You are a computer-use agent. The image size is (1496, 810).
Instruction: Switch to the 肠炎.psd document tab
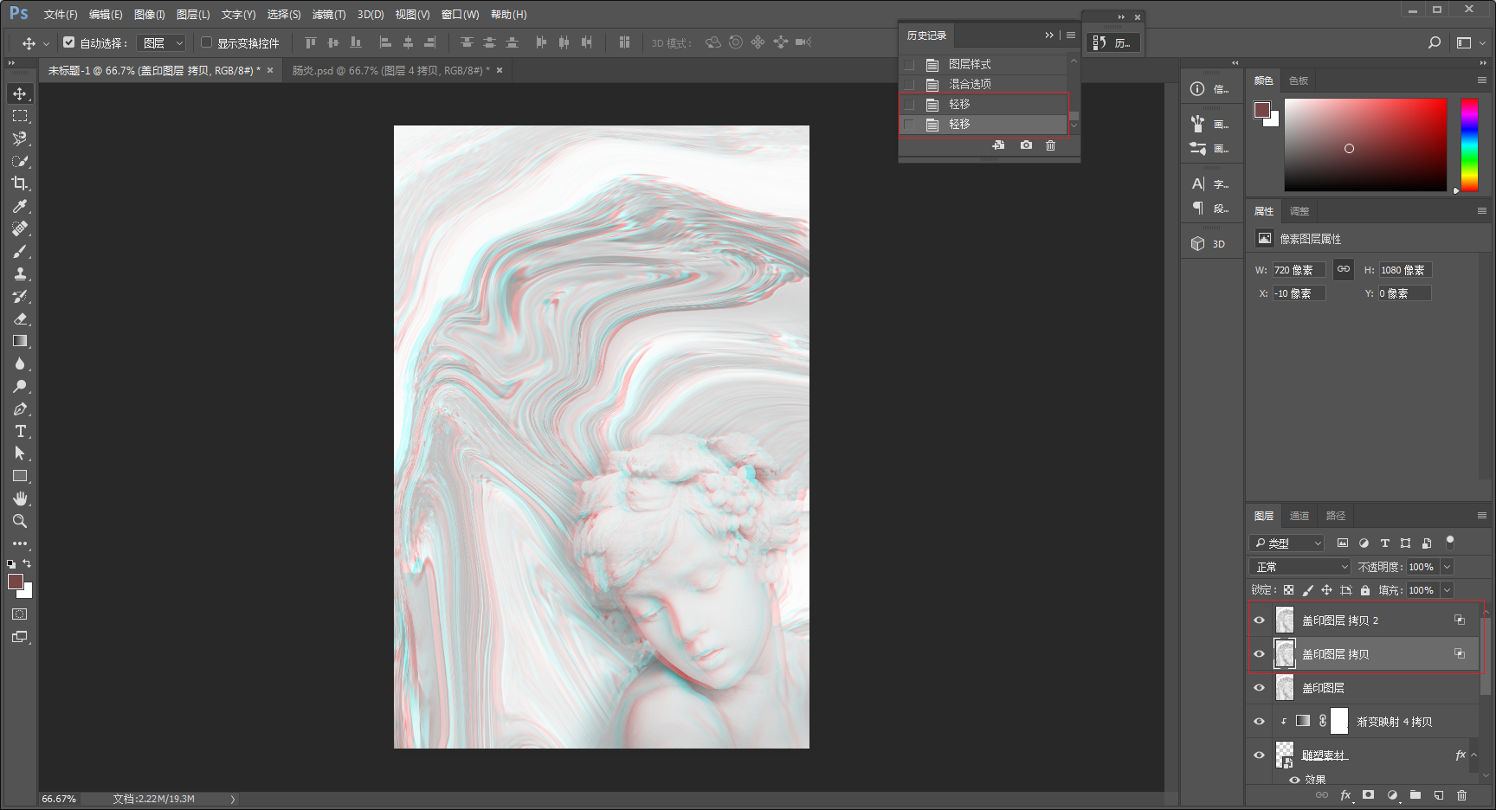[x=391, y=71]
